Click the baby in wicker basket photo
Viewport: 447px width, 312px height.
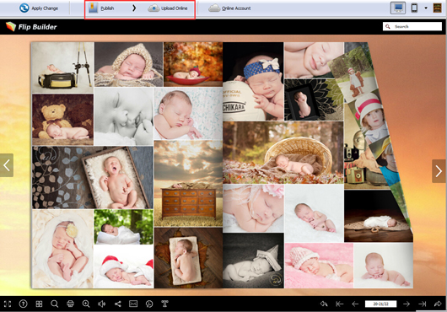click(283, 153)
